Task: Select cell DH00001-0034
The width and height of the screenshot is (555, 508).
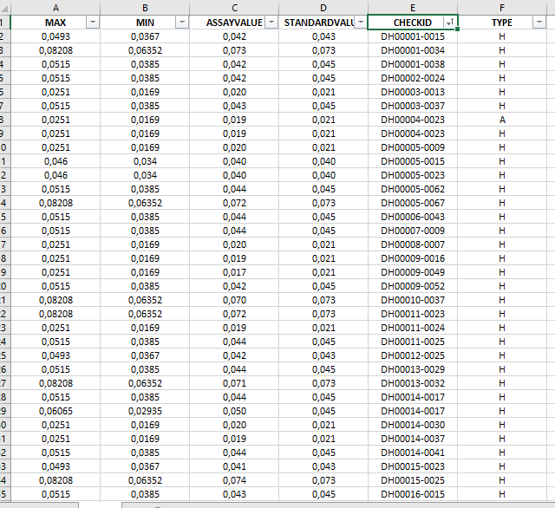Action: point(413,50)
